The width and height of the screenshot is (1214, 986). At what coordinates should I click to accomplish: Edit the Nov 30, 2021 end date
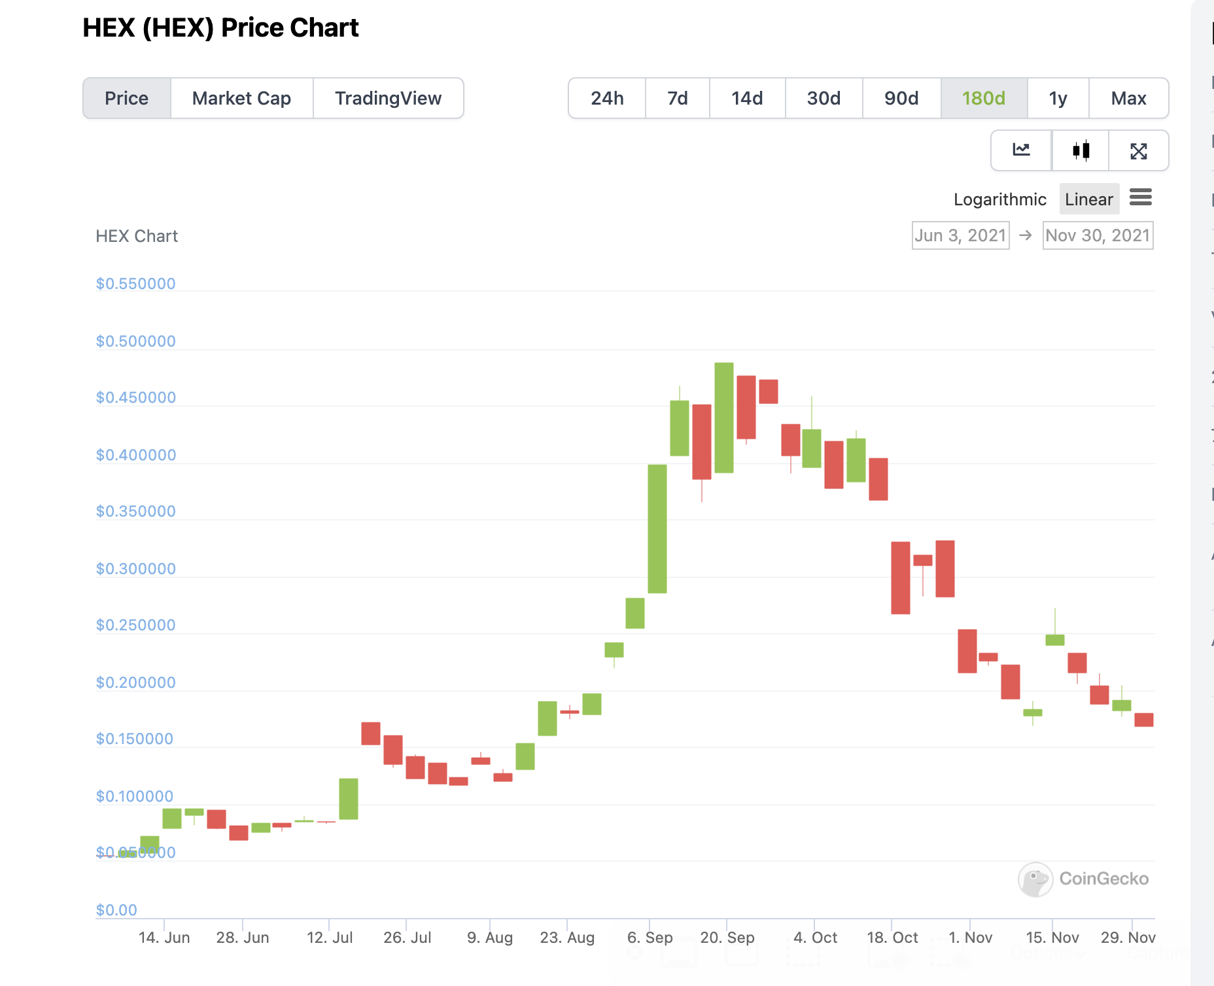point(1098,235)
